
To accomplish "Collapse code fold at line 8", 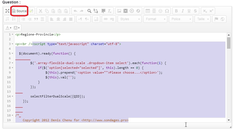I will 12,68.
